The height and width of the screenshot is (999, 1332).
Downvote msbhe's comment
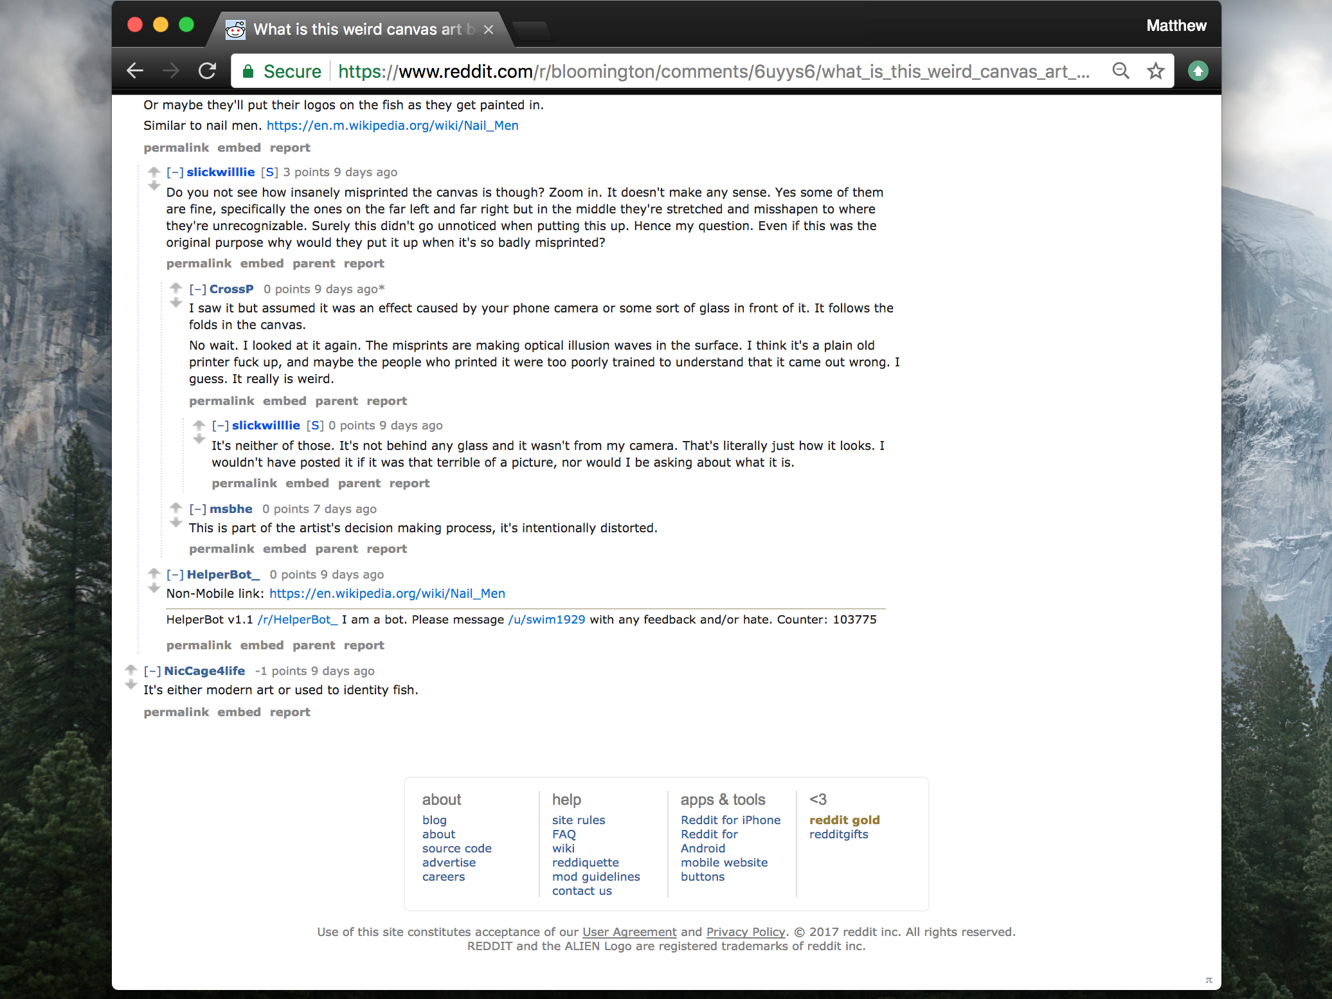176,523
